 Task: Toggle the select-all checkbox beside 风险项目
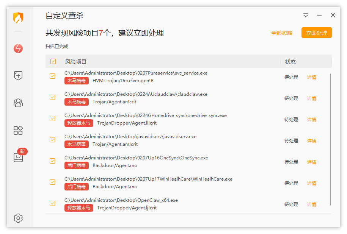pos(53,61)
